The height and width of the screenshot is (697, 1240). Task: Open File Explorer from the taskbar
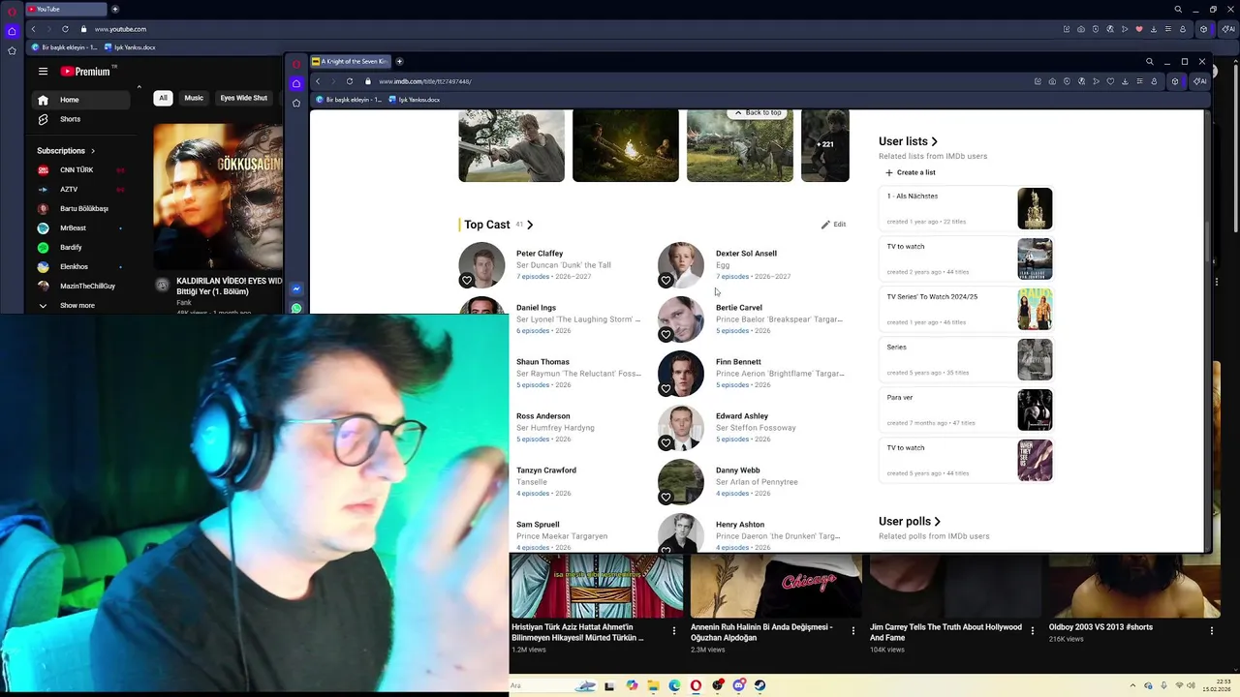coord(653,685)
